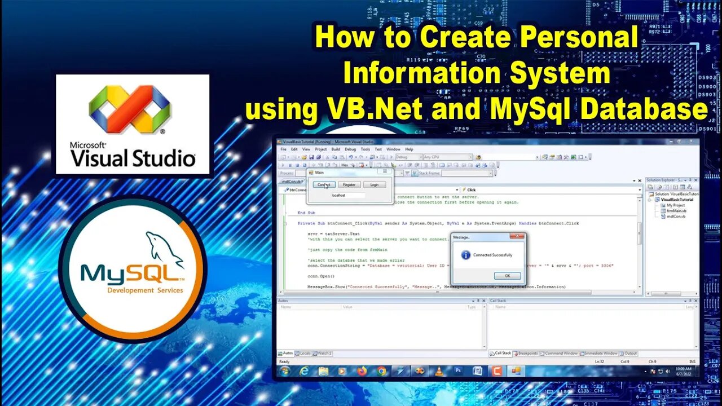This screenshot has width=722, height=406.
Task: Open the Project menu
Action: pos(321,149)
